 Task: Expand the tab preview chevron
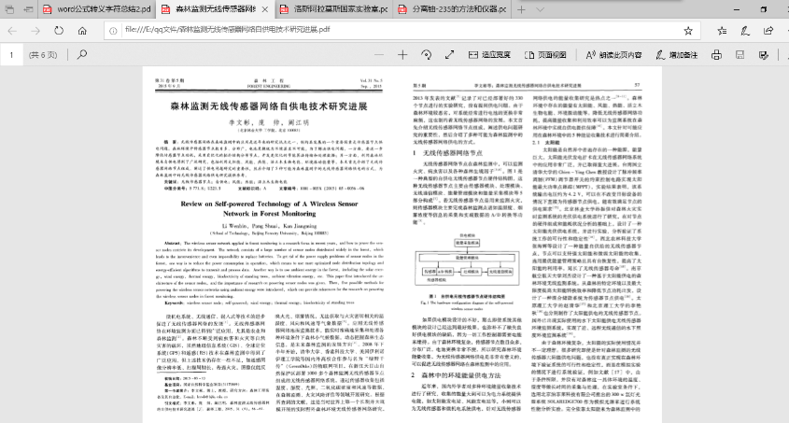[x=540, y=9]
